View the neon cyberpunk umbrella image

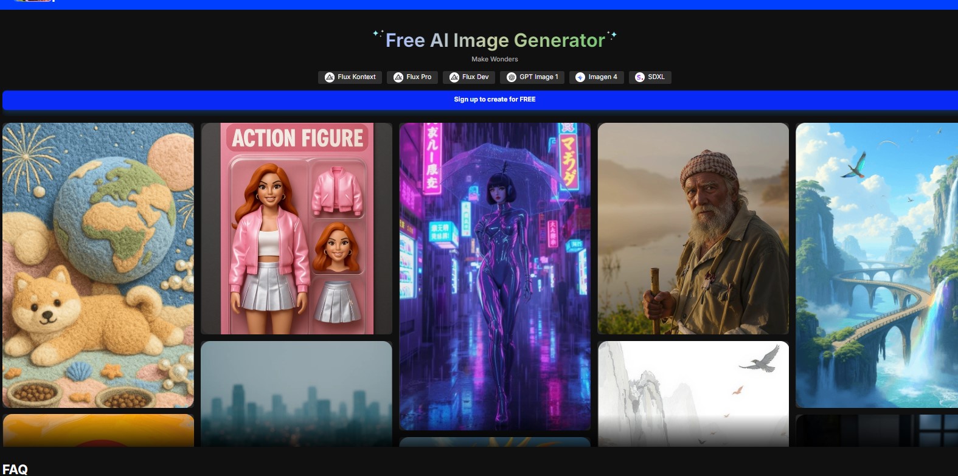(x=495, y=277)
